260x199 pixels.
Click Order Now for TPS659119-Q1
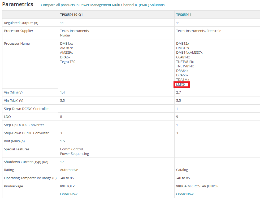tap(69, 194)
